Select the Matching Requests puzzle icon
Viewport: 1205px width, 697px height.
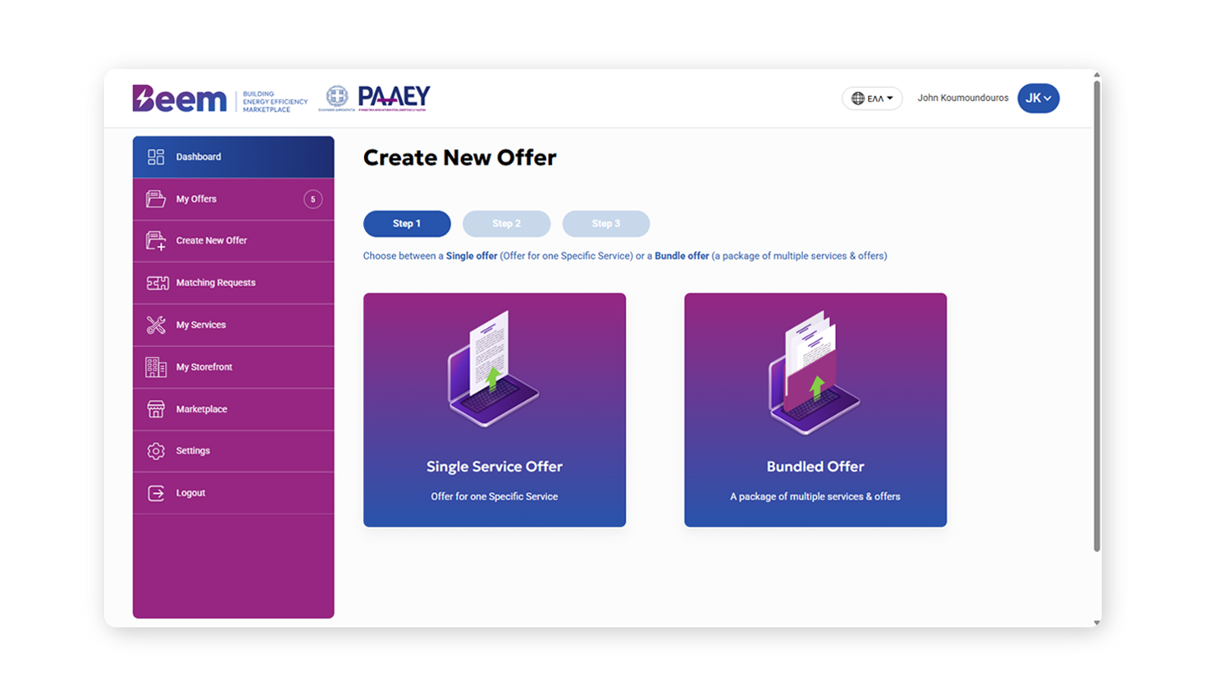(x=155, y=282)
